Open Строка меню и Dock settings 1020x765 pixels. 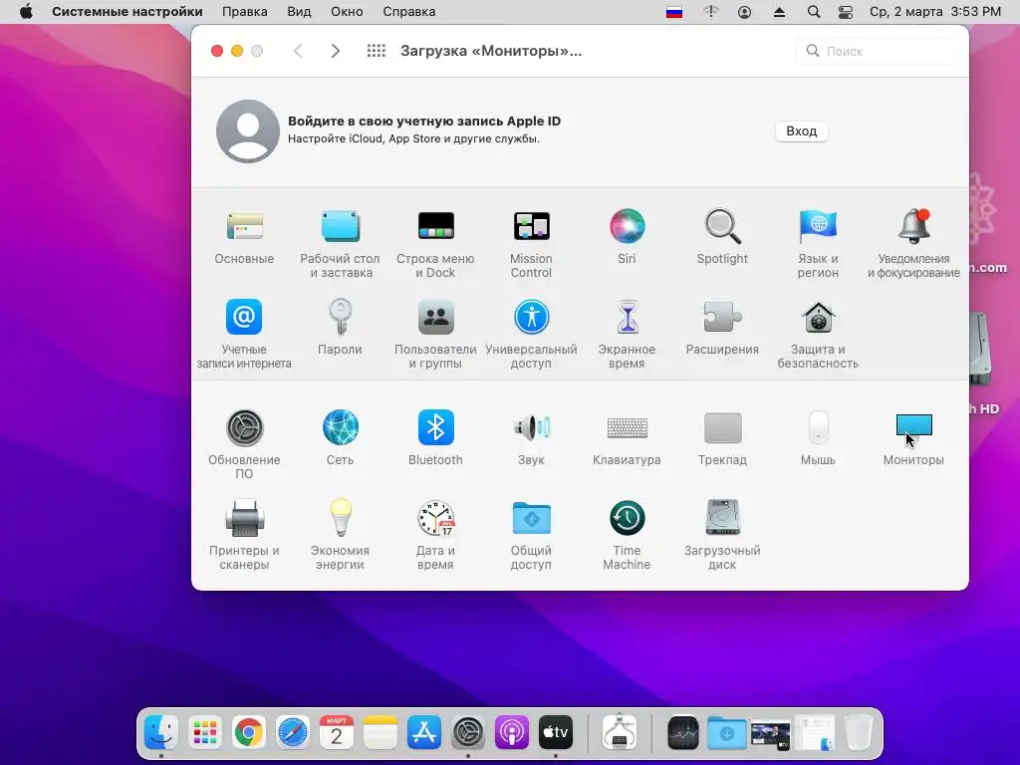click(435, 245)
